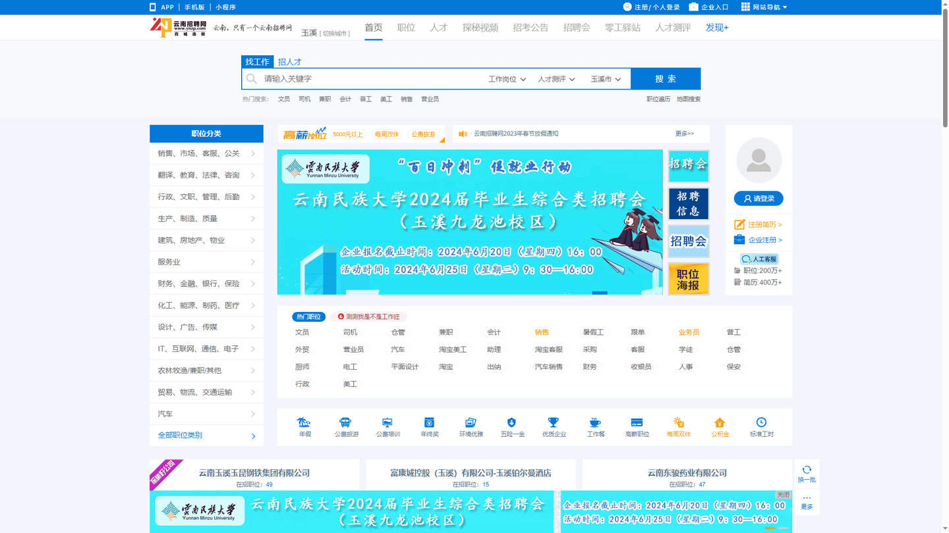The width and height of the screenshot is (949, 533).
Task: Click the 年假 palm tree icon
Action: tap(304, 422)
